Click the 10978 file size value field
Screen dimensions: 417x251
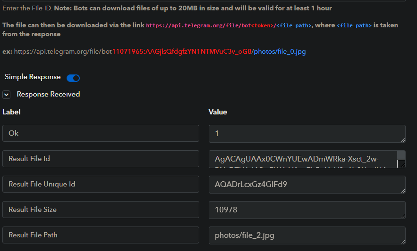(307, 210)
